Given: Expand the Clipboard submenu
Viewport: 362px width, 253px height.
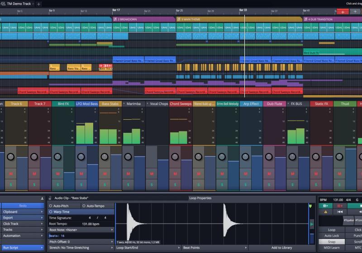Looking at the screenshot, I should pyautogui.click(x=22, y=212).
